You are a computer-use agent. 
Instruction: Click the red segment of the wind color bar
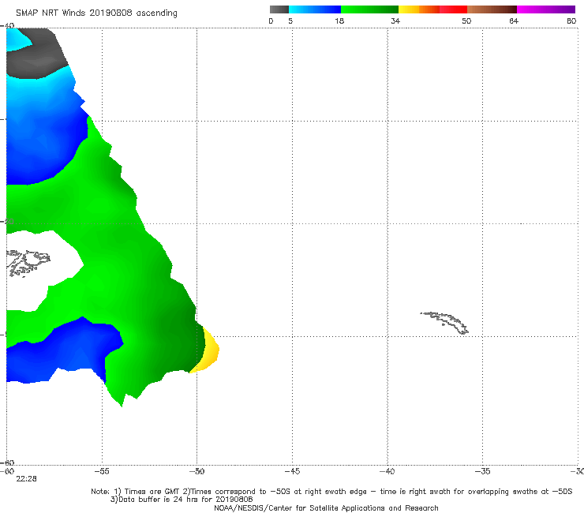(453, 9)
